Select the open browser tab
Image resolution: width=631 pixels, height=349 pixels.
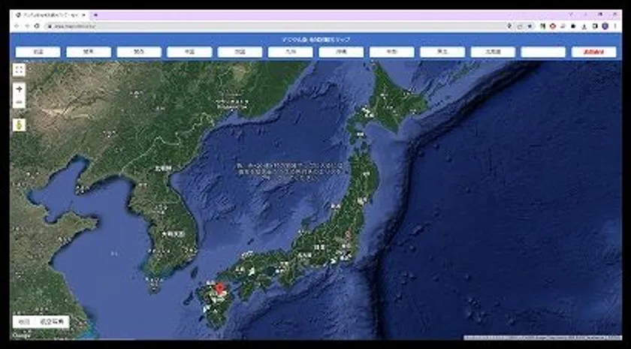click(x=50, y=15)
